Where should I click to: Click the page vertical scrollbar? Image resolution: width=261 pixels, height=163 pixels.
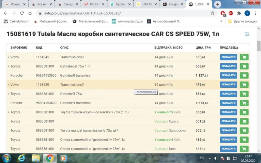259,98
